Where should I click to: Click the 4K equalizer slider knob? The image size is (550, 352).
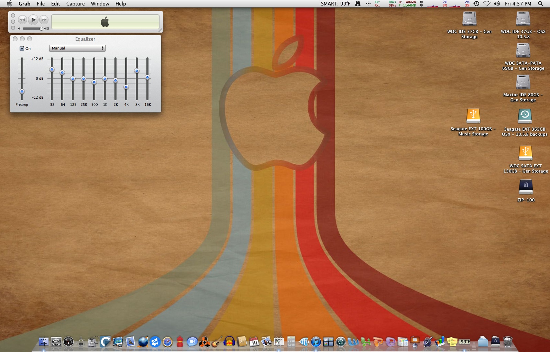tap(126, 87)
